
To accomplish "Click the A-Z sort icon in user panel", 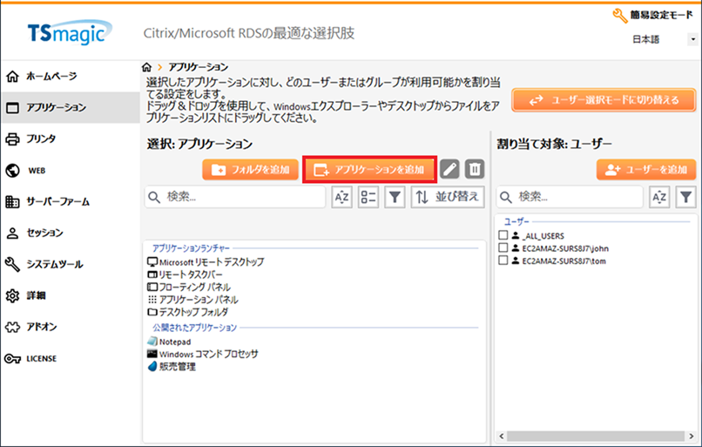I will click(x=660, y=198).
